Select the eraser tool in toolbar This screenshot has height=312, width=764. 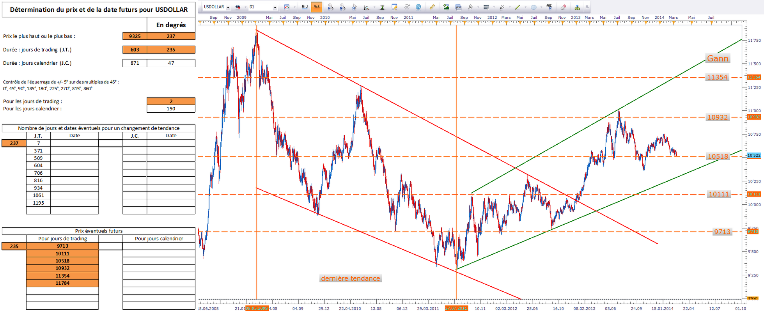[563, 7]
